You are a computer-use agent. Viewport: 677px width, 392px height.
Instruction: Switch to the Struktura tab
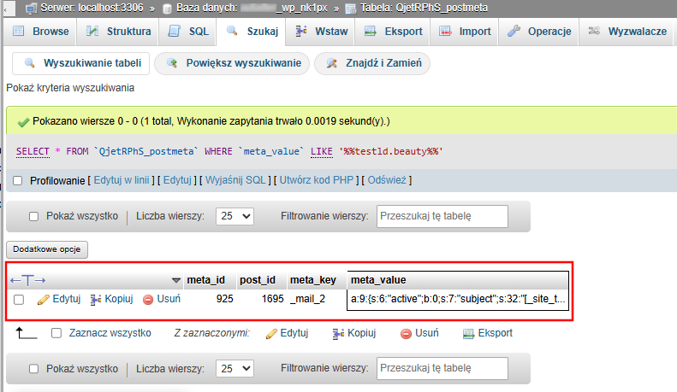coord(118,32)
